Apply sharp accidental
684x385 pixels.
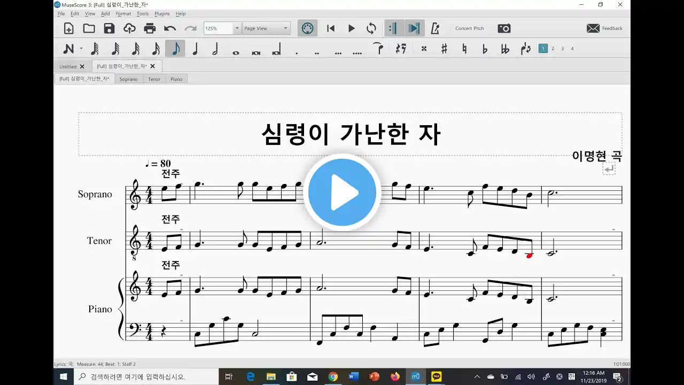point(444,49)
